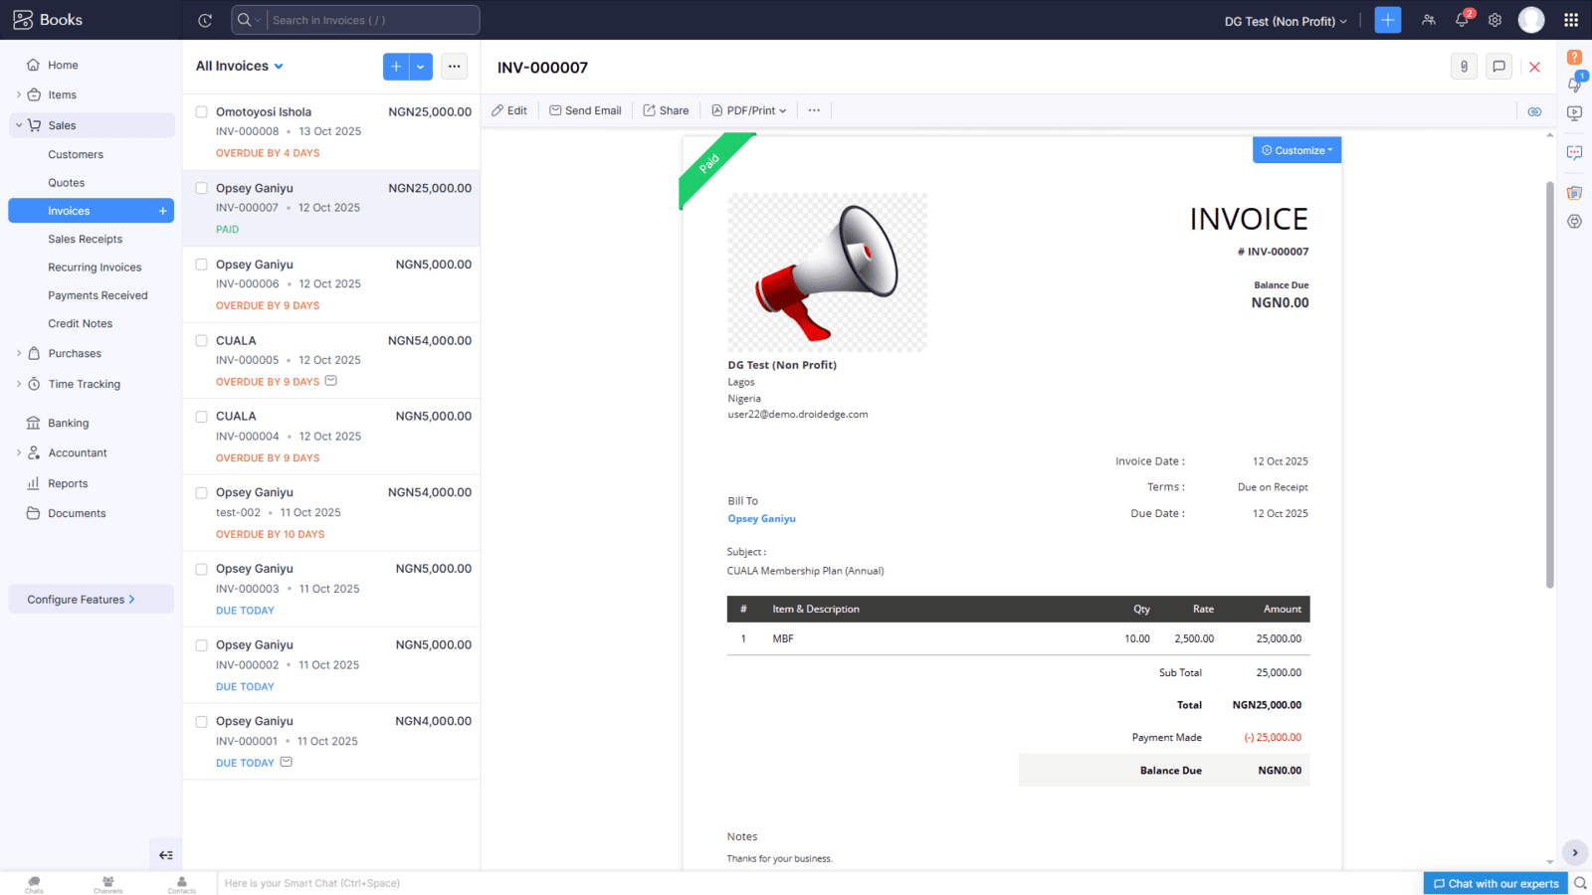The image size is (1592, 895).
Task: Open the Opsey Ganiyu customer link
Action: click(761, 519)
